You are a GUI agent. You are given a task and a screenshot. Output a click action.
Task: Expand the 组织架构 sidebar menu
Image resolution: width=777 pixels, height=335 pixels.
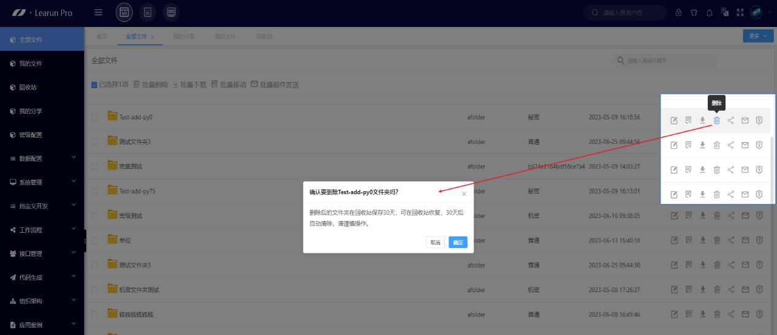coord(42,301)
